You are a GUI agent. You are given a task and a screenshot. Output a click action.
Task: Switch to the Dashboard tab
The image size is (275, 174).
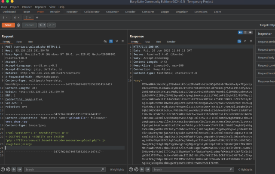(9, 12)
